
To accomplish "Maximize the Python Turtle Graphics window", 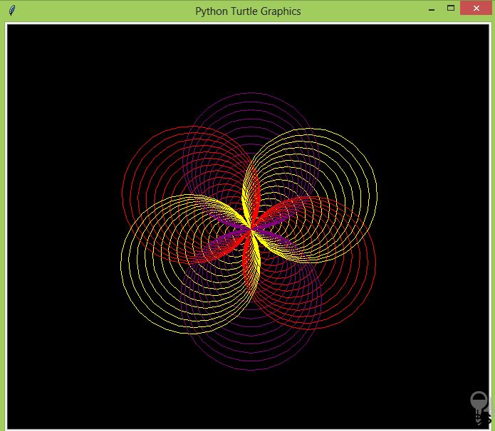I will [451, 9].
